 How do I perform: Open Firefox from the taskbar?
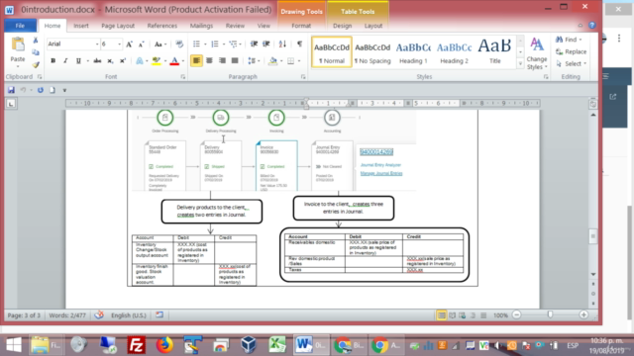[164, 345]
